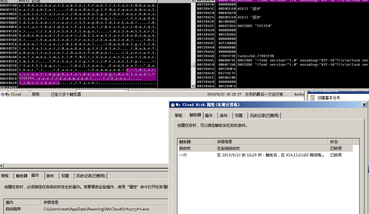
Task: Click the 详细信息 column header in the lower action list
Action: pos(105,202)
